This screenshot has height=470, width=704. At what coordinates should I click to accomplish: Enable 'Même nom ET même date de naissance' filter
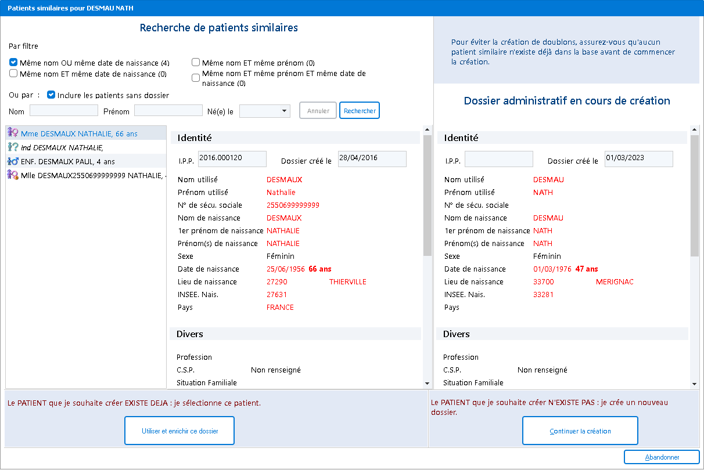pos(13,74)
